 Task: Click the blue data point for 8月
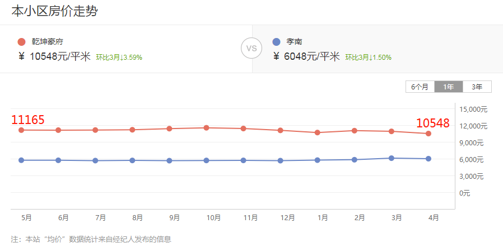point(132,160)
